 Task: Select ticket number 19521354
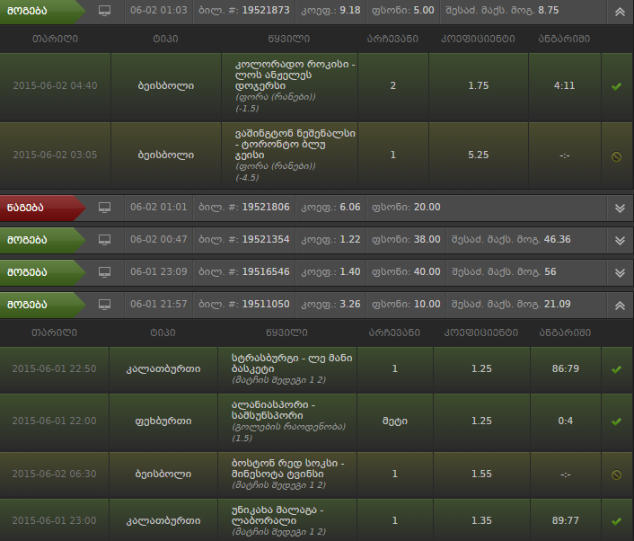click(266, 240)
